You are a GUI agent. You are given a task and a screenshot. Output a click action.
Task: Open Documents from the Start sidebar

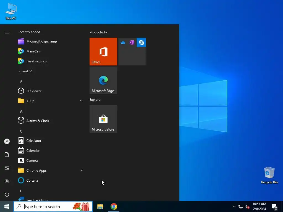point(7,155)
